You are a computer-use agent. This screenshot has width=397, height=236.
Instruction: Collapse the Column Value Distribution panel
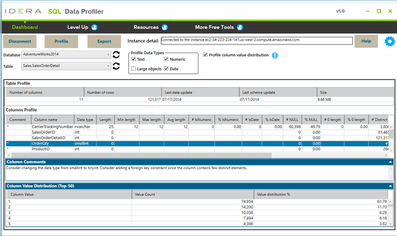tap(390, 186)
